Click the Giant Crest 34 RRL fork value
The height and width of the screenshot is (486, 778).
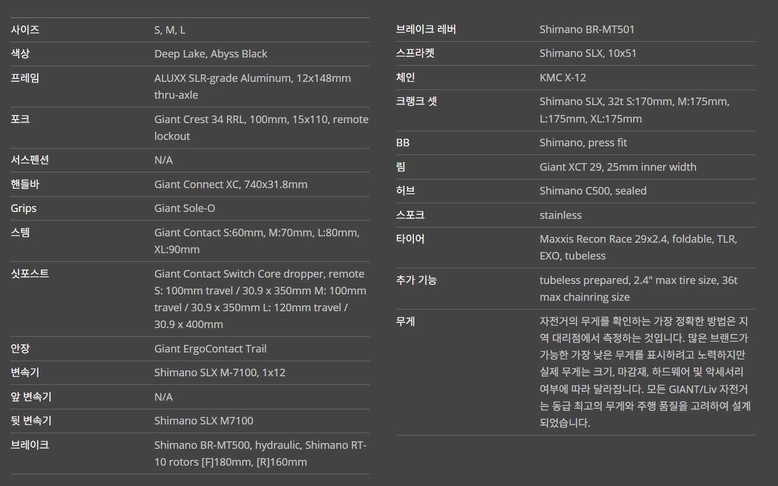[x=261, y=120]
